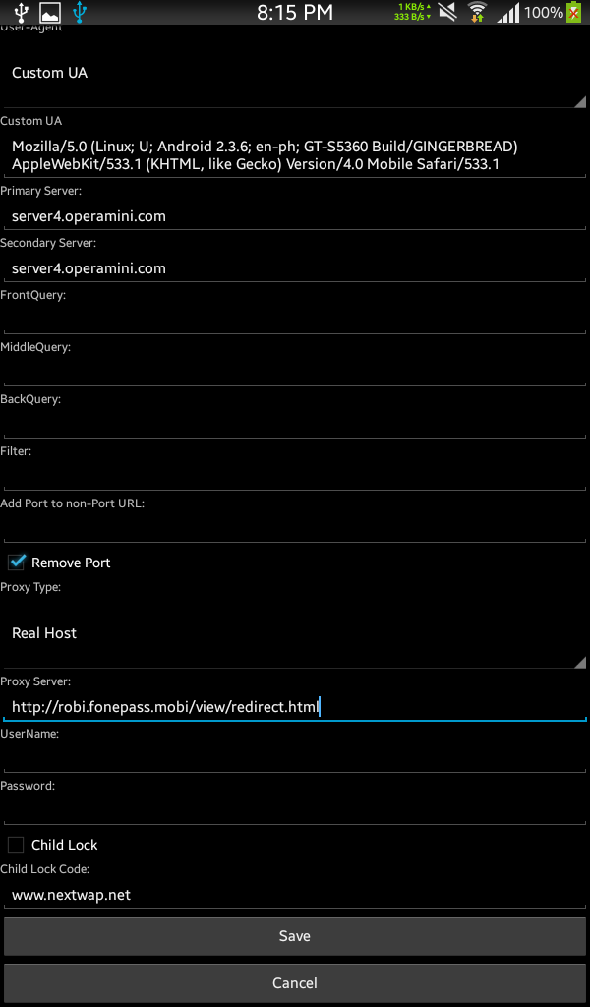Tap the signal strength bars icon
This screenshot has width=590, height=1007.
[x=507, y=12]
